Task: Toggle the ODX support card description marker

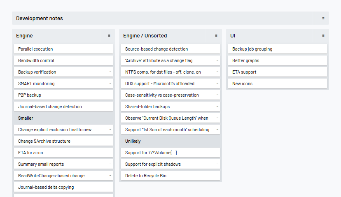Action: (217, 83)
